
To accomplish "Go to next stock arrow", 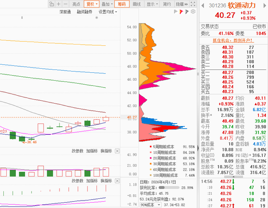I will pos(265,6).
